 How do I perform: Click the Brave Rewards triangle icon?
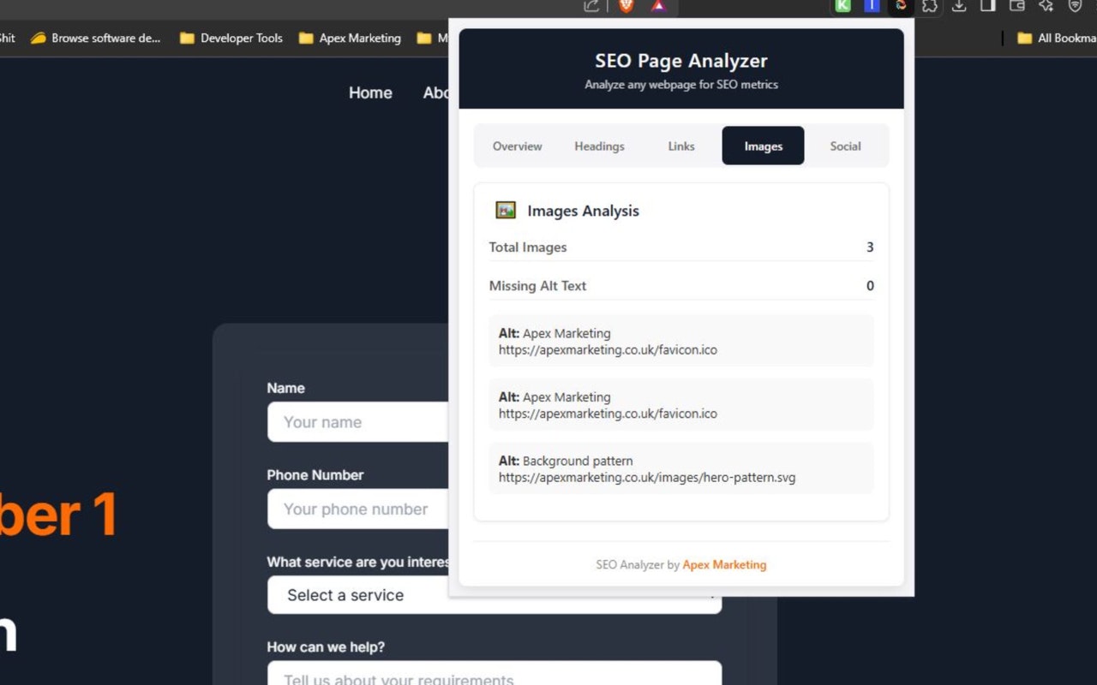pyautogui.click(x=658, y=5)
